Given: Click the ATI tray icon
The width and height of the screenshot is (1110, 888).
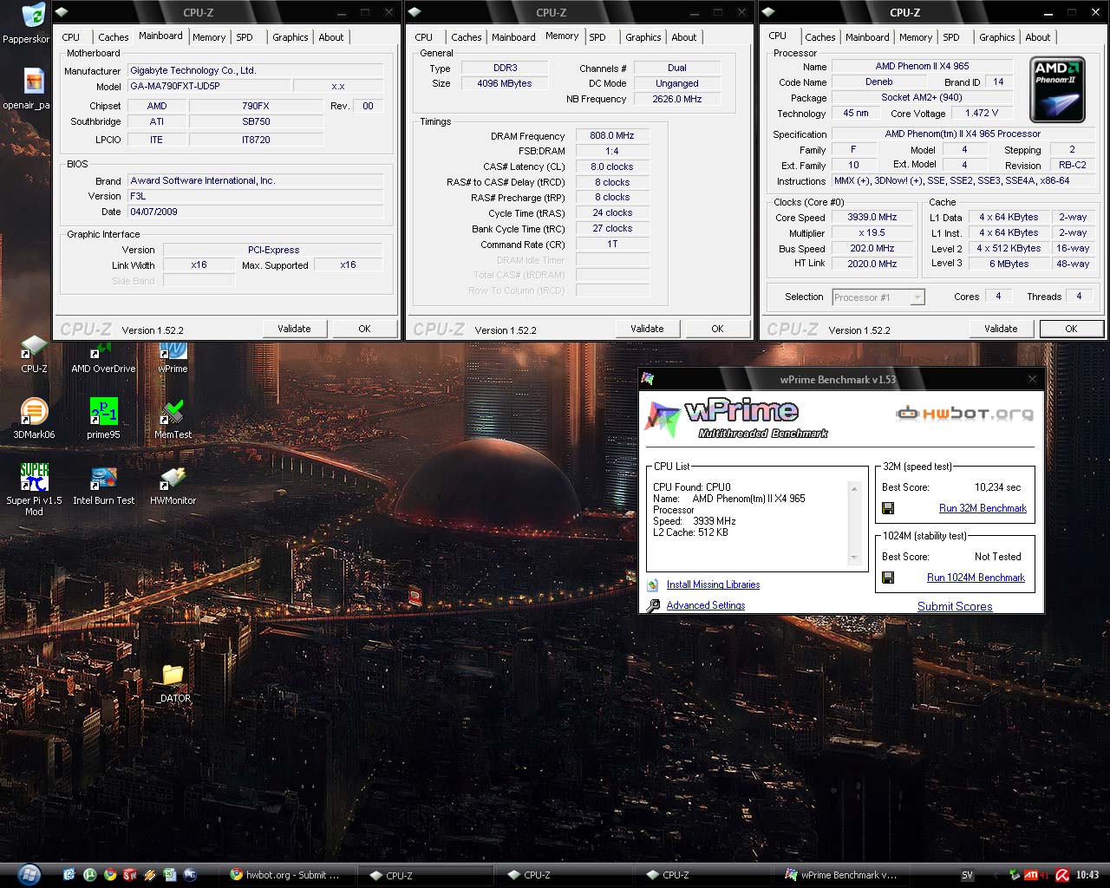Looking at the screenshot, I should pos(1032,875).
